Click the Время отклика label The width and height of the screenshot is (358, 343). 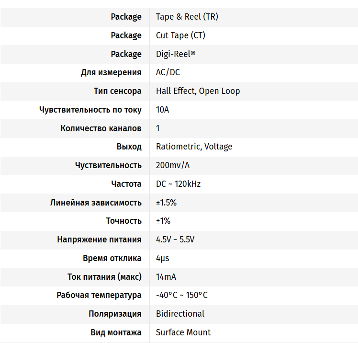coord(112,258)
